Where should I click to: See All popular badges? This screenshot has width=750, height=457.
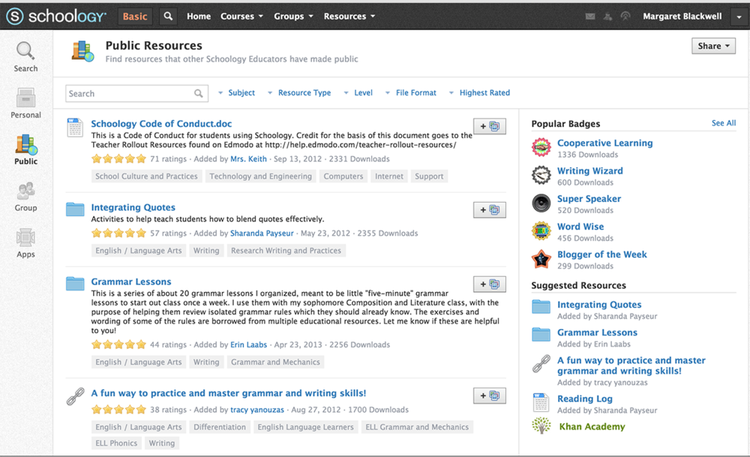(723, 123)
